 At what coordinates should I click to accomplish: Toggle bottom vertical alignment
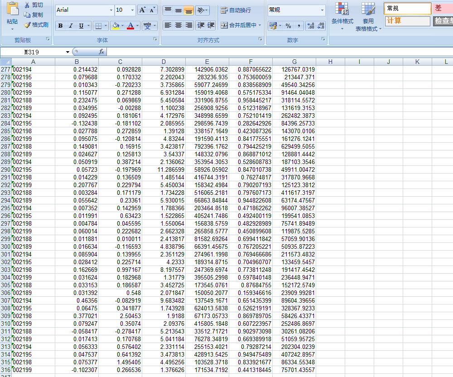188,10
